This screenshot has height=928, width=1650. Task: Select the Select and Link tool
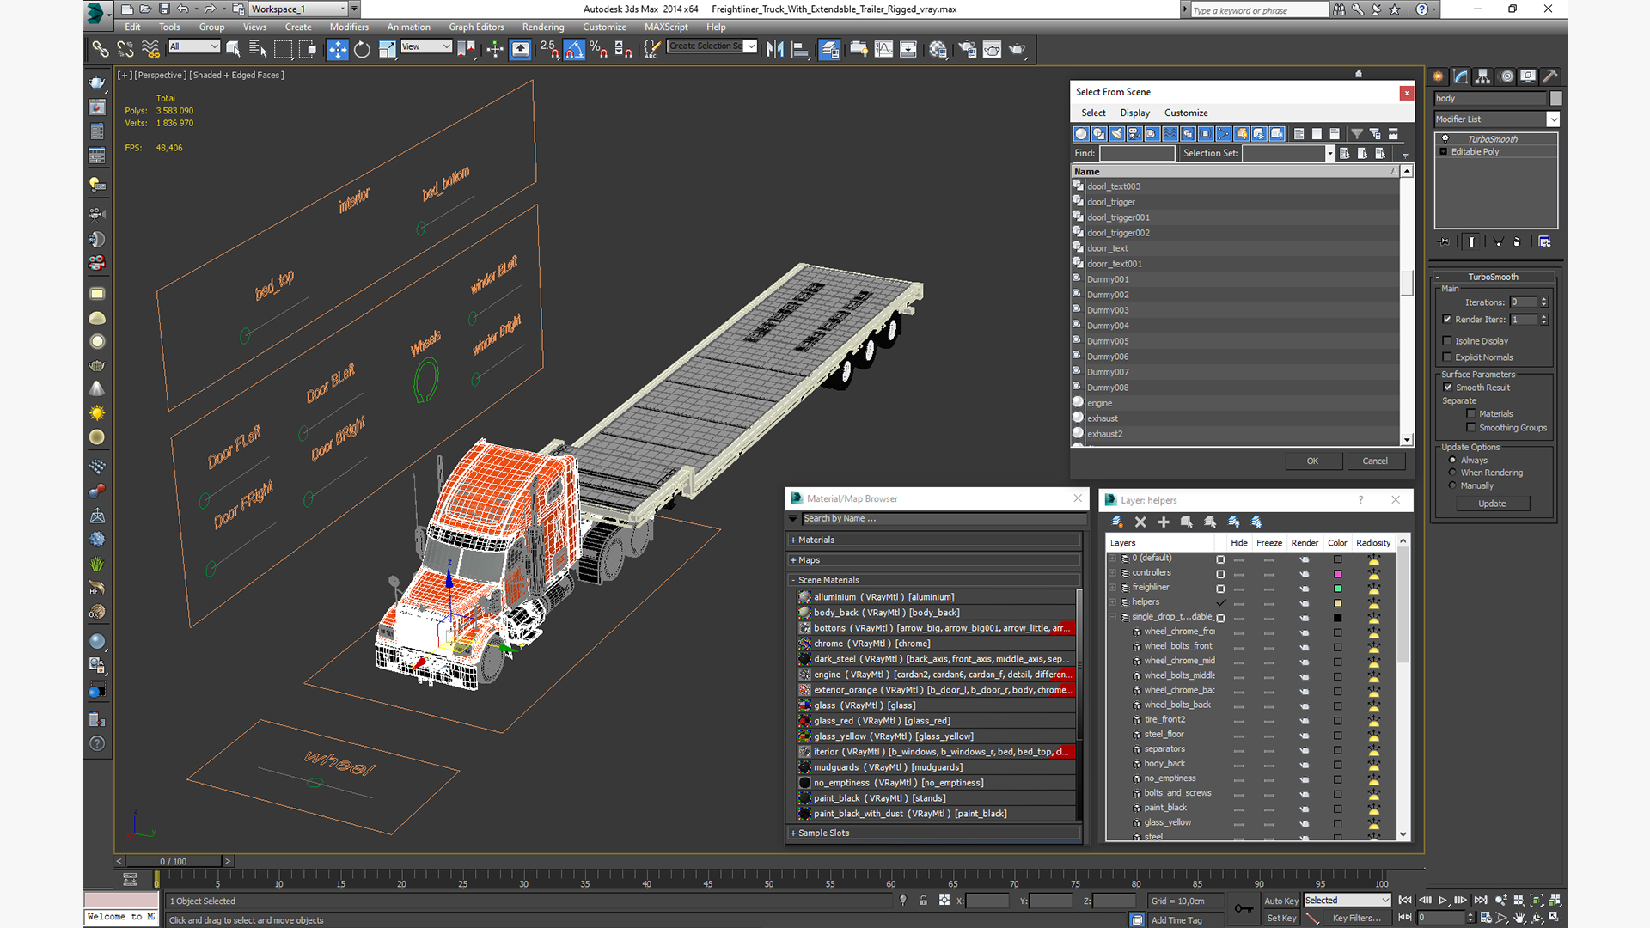click(x=101, y=49)
